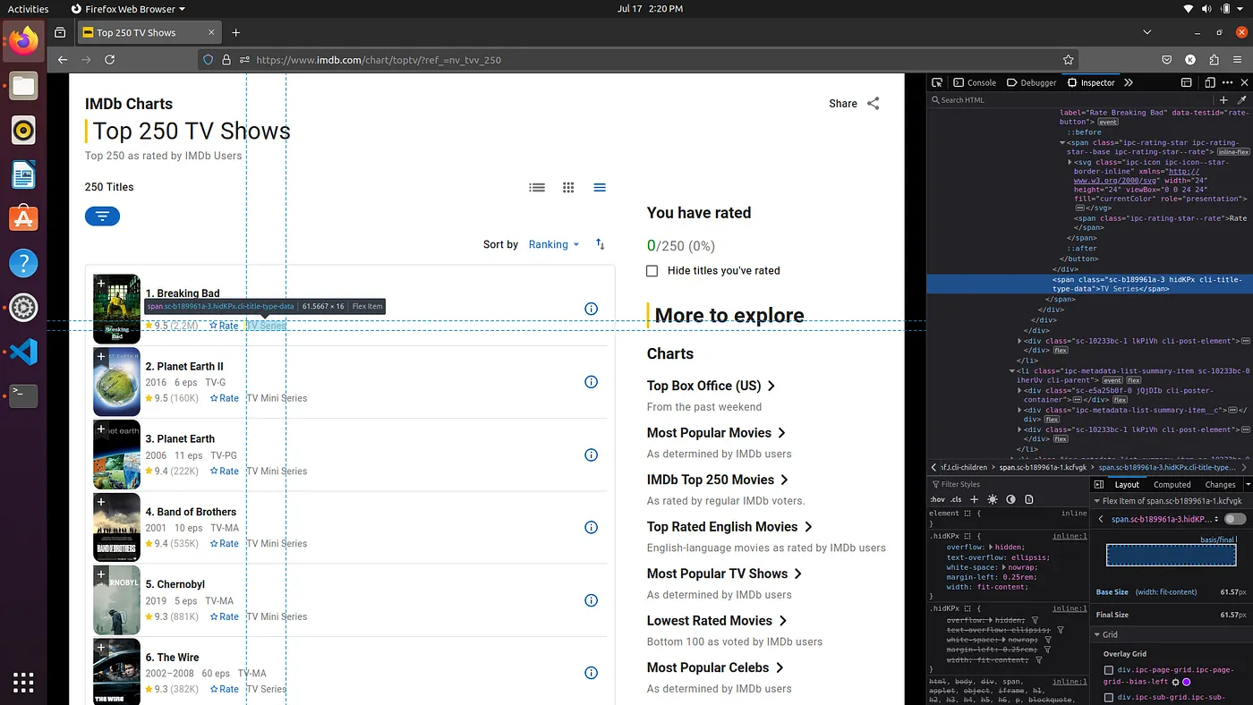Open info for Planet Earth II
Screen dimensions: 1253x705
coord(591,382)
